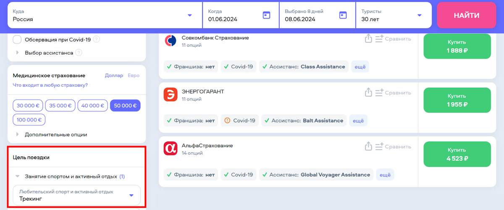504x210 pixels.
Task: Share the Совкомбанк Страхование offer
Action: point(368,38)
